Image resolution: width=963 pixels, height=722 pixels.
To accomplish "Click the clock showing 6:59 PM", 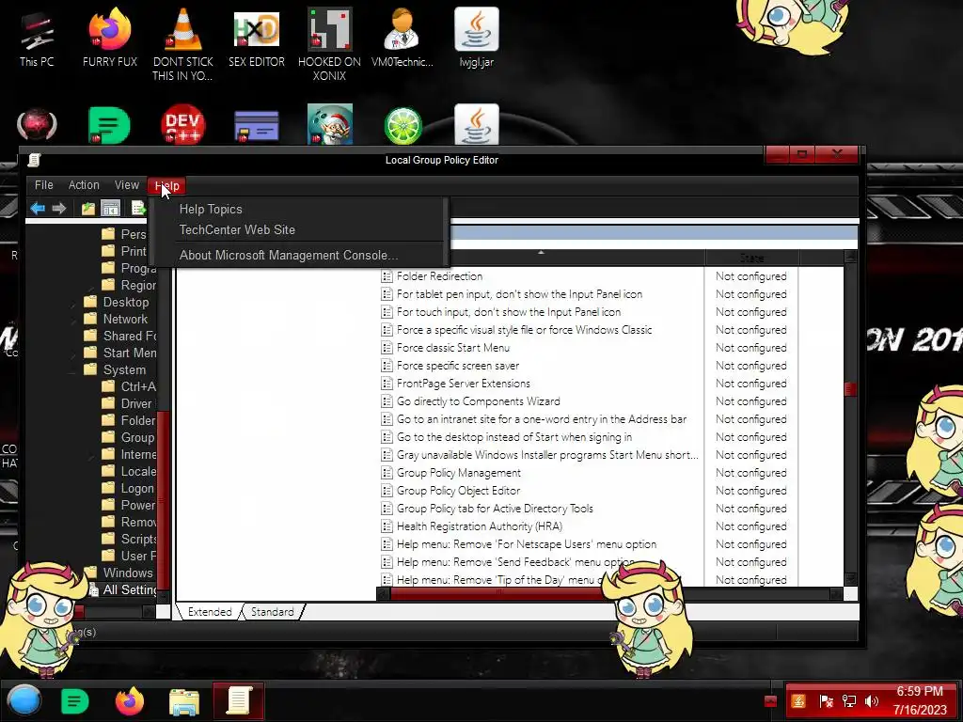I will coord(920,691).
